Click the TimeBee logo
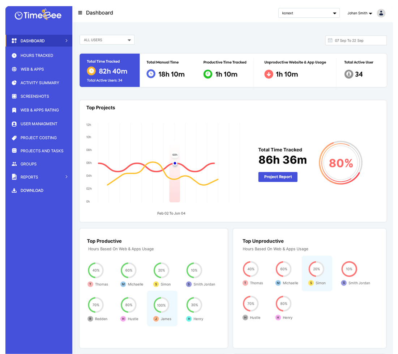398x354 pixels. click(x=38, y=15)
